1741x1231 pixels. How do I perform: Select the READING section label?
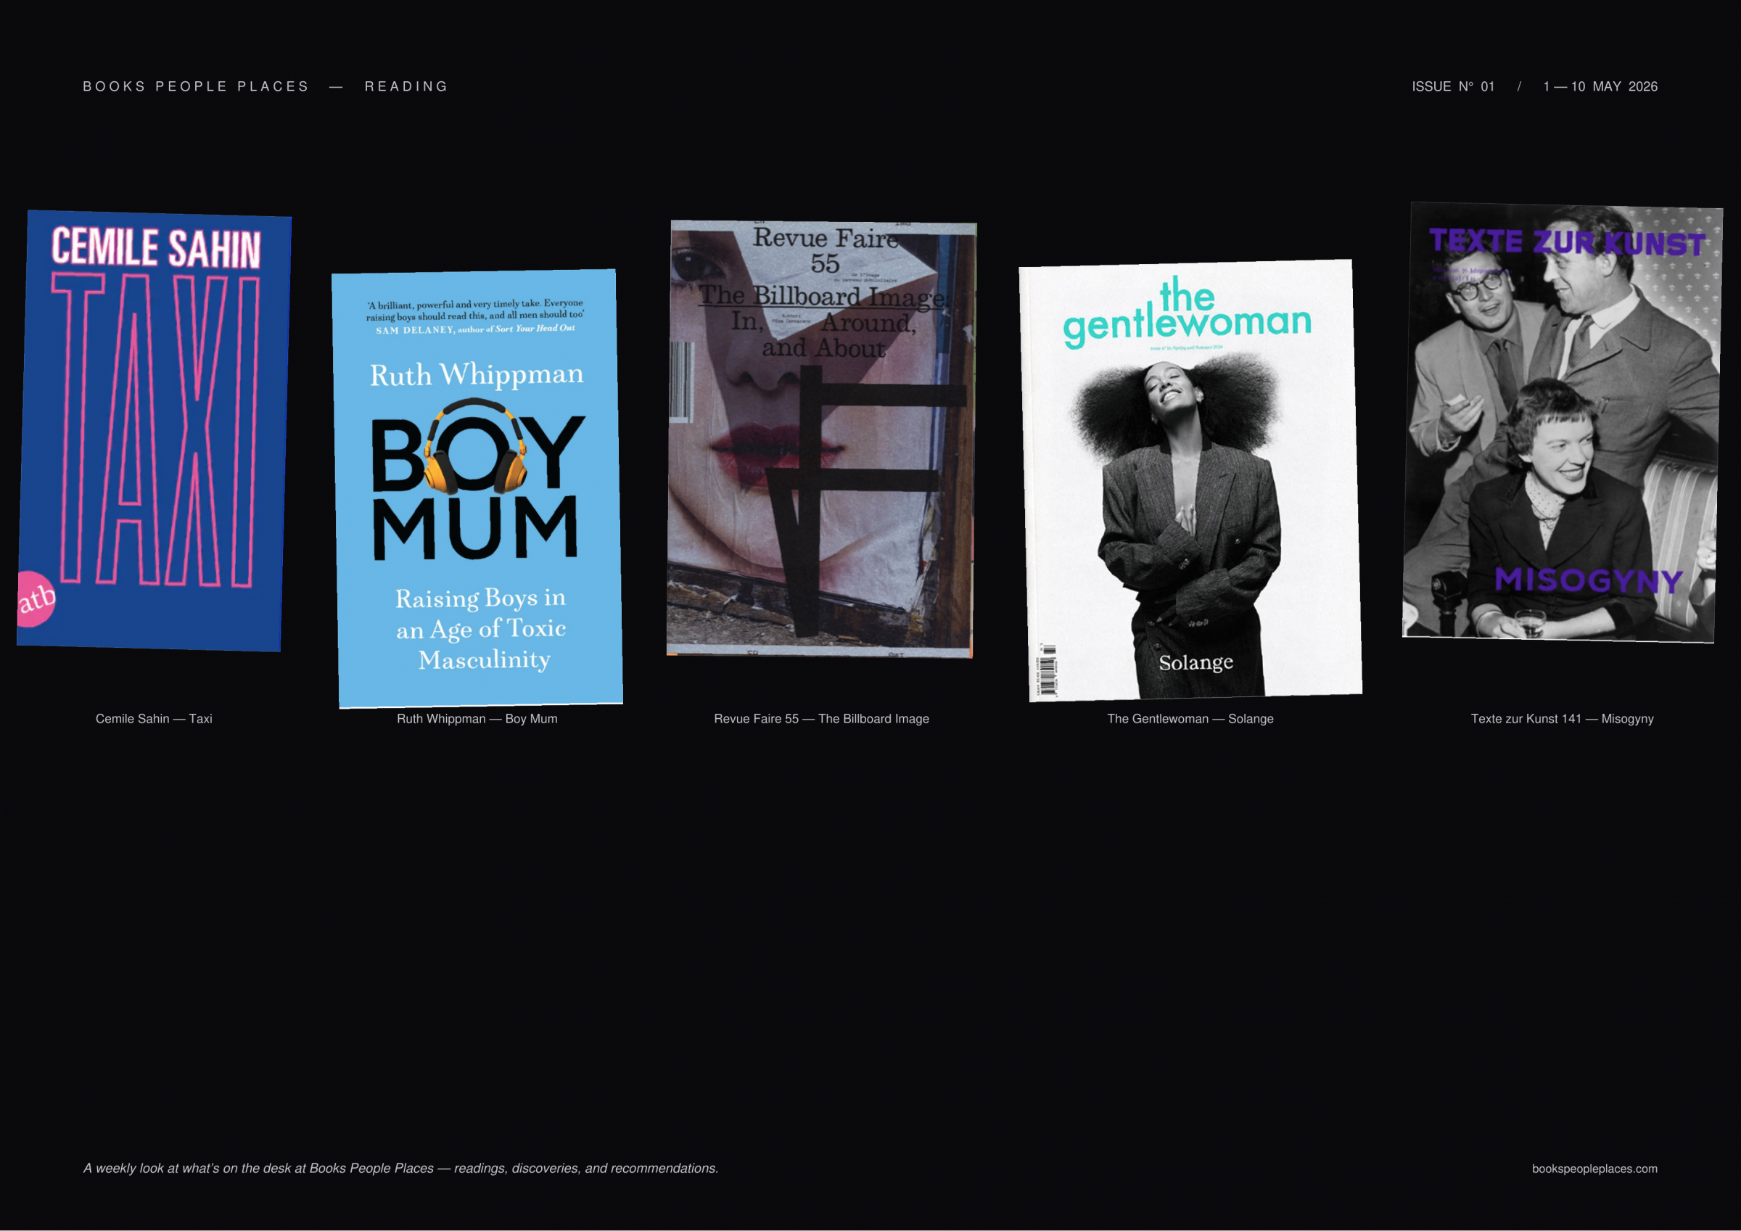pos(406,86)
